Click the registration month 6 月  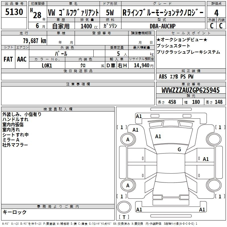click(40, 26)
